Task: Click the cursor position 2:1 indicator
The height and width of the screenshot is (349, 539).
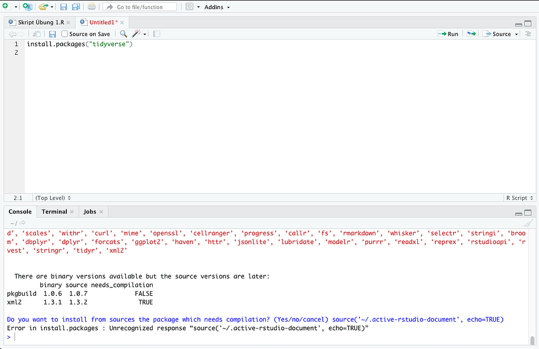Action: click(18, 198)
